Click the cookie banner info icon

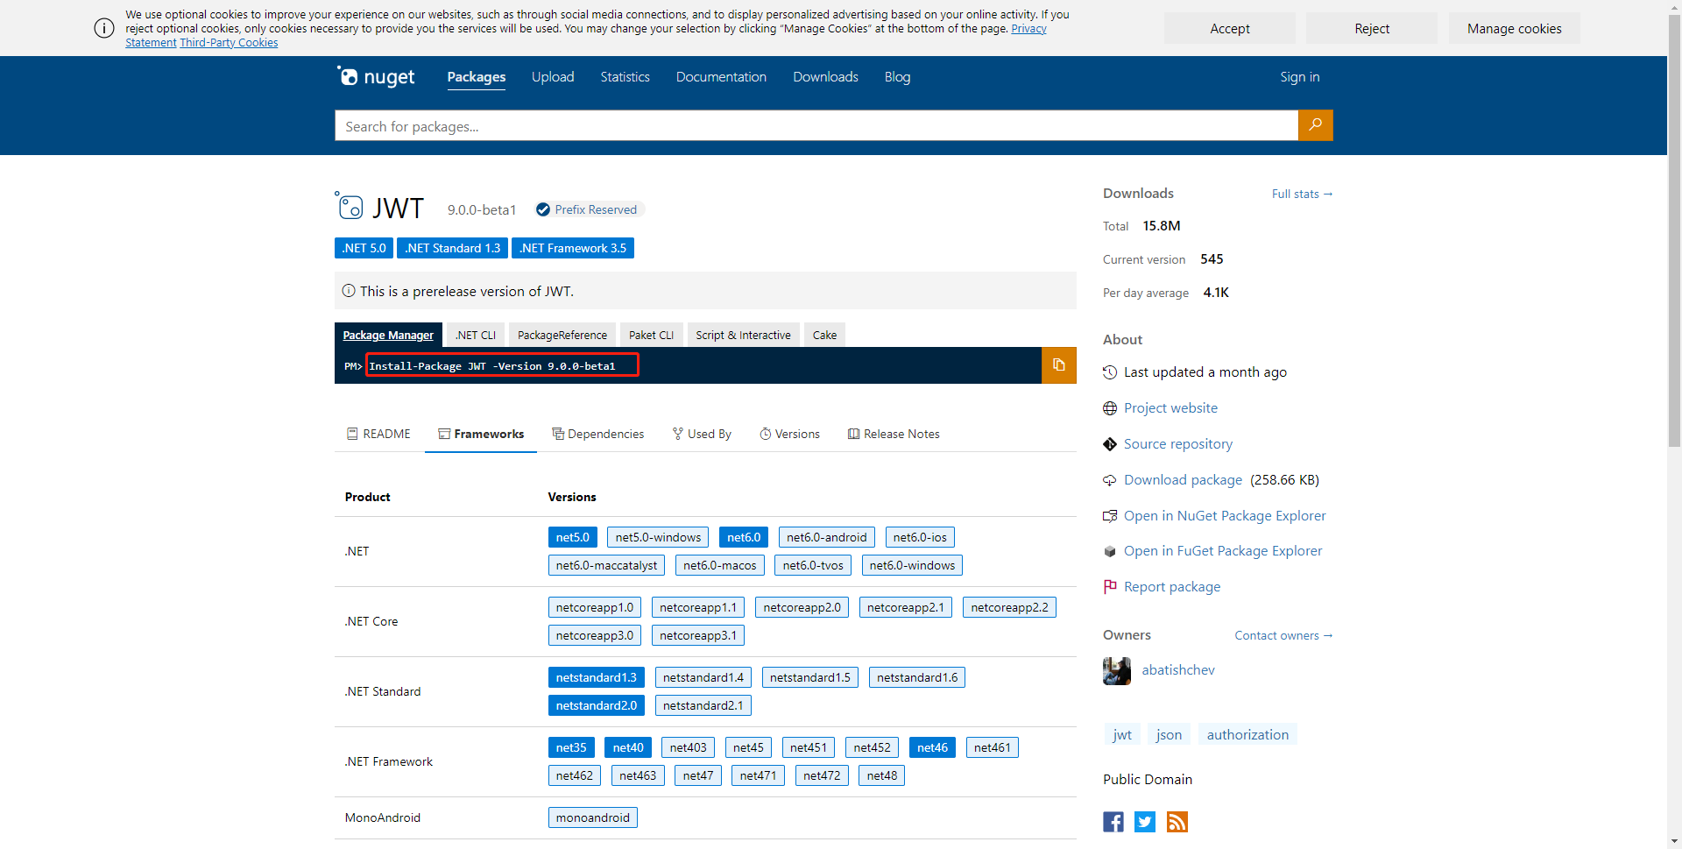coord(104,28)
